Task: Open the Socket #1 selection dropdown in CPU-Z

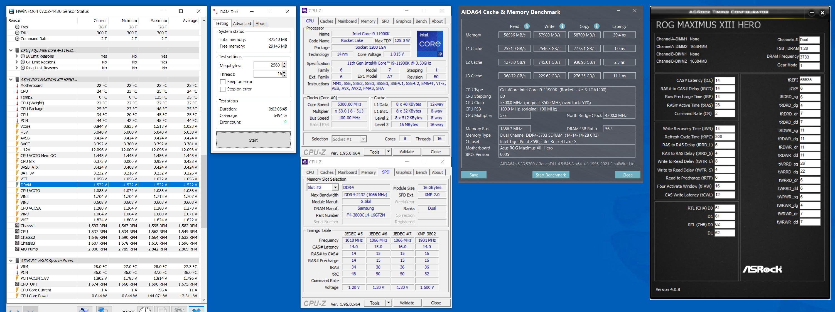Action: (x=363, y=139)
